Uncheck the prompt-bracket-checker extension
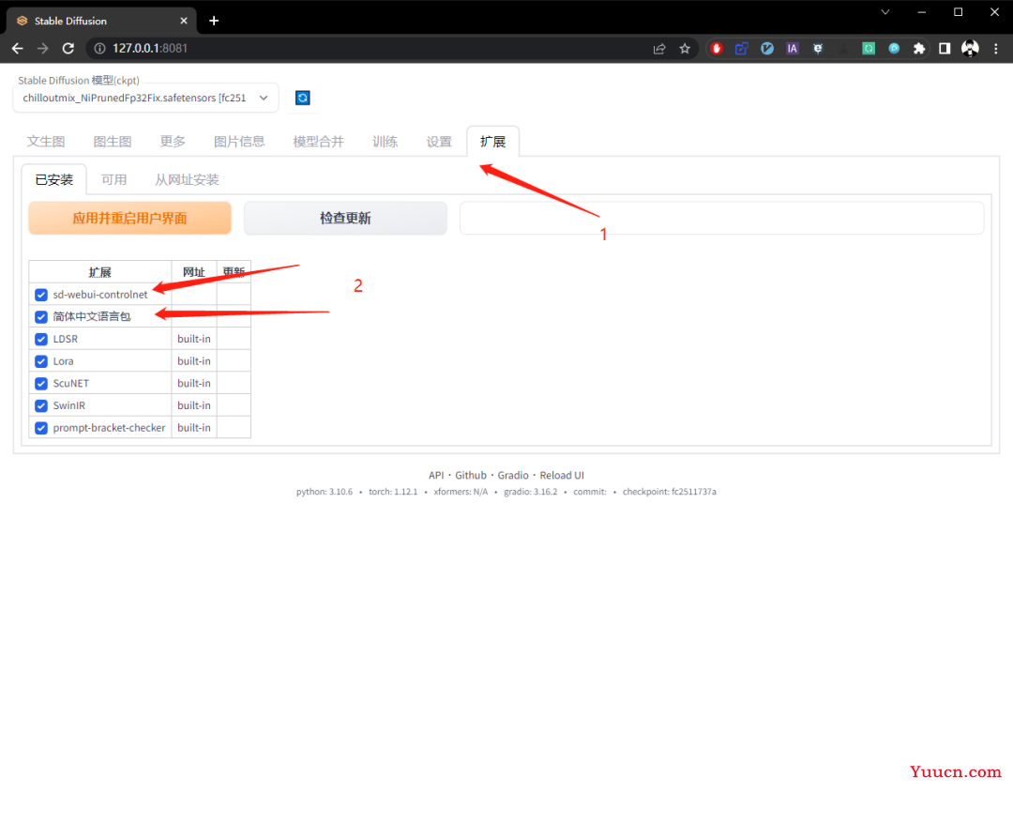Screen dimensions: 1013x823 click(41, 428)
